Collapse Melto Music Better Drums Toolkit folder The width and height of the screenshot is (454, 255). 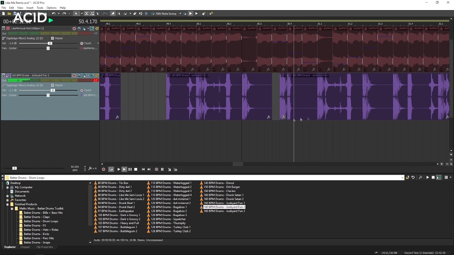click(12, 209)
